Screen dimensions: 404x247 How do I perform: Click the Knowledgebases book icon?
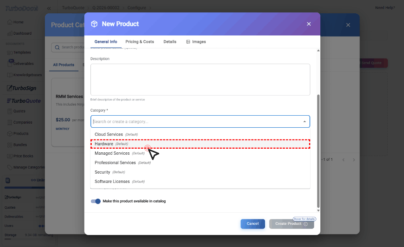coord(10,75)
